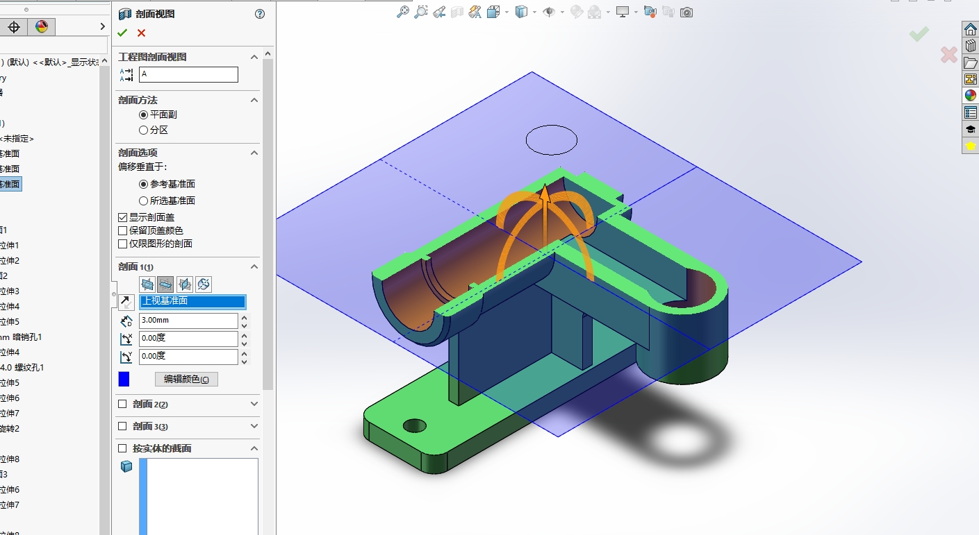
Task: Click the Record Screen Capture video icon
Action: click(650, 12)
